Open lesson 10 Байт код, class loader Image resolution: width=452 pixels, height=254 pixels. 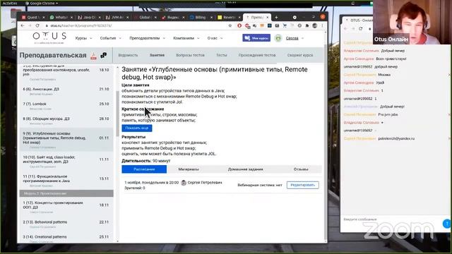tap(66, 162)
